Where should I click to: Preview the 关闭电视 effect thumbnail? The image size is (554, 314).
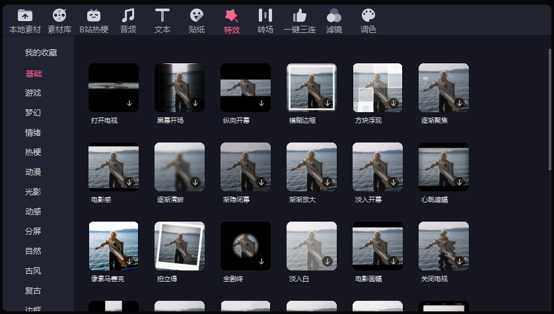[444, 246]
